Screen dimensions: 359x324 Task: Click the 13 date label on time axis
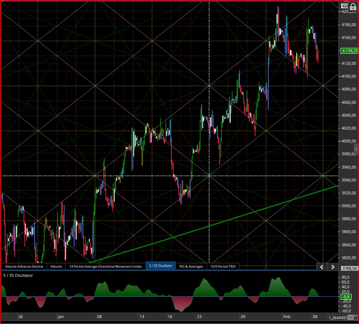[x=142, y=317]
